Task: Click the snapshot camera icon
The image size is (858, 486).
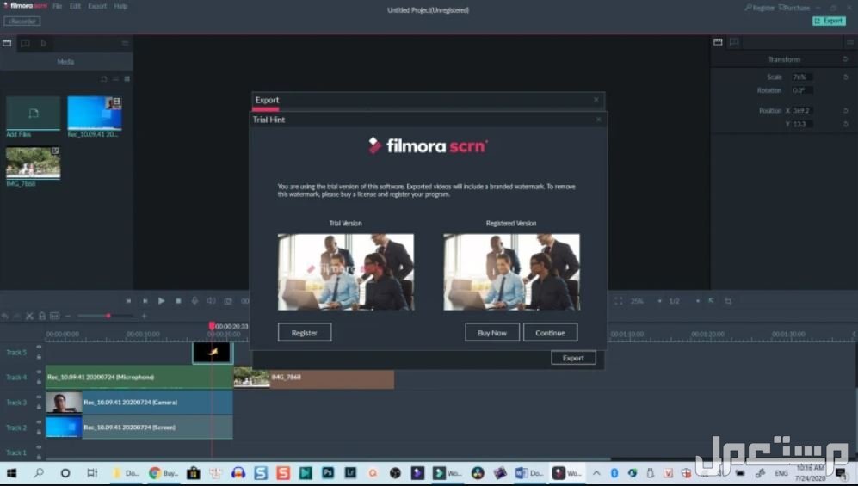Action: pos(228,301)
